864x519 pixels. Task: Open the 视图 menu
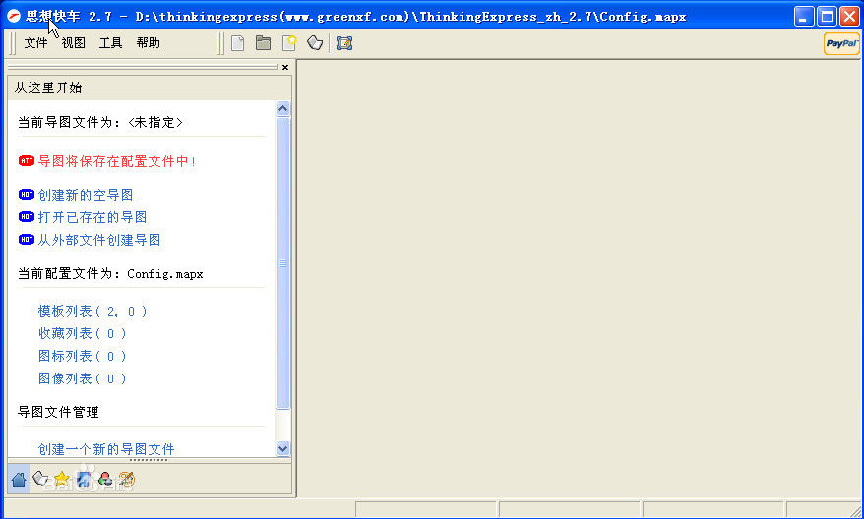pos(73,43)
